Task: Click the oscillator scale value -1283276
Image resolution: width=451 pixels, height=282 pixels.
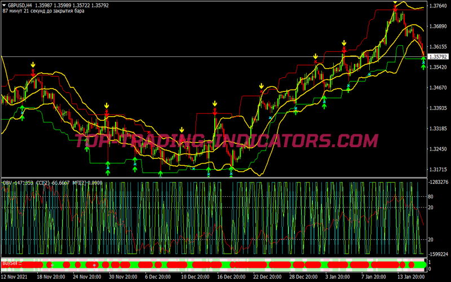Action: 438,182
